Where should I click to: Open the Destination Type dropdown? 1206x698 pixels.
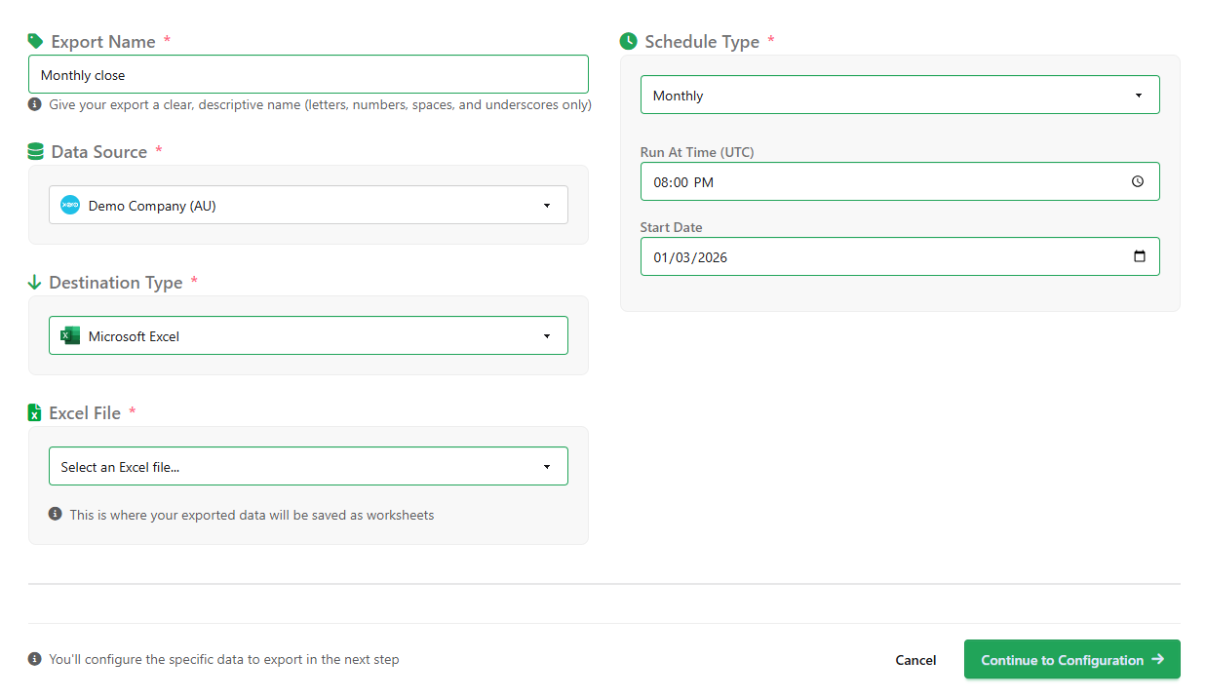click(x=308, y=334)
